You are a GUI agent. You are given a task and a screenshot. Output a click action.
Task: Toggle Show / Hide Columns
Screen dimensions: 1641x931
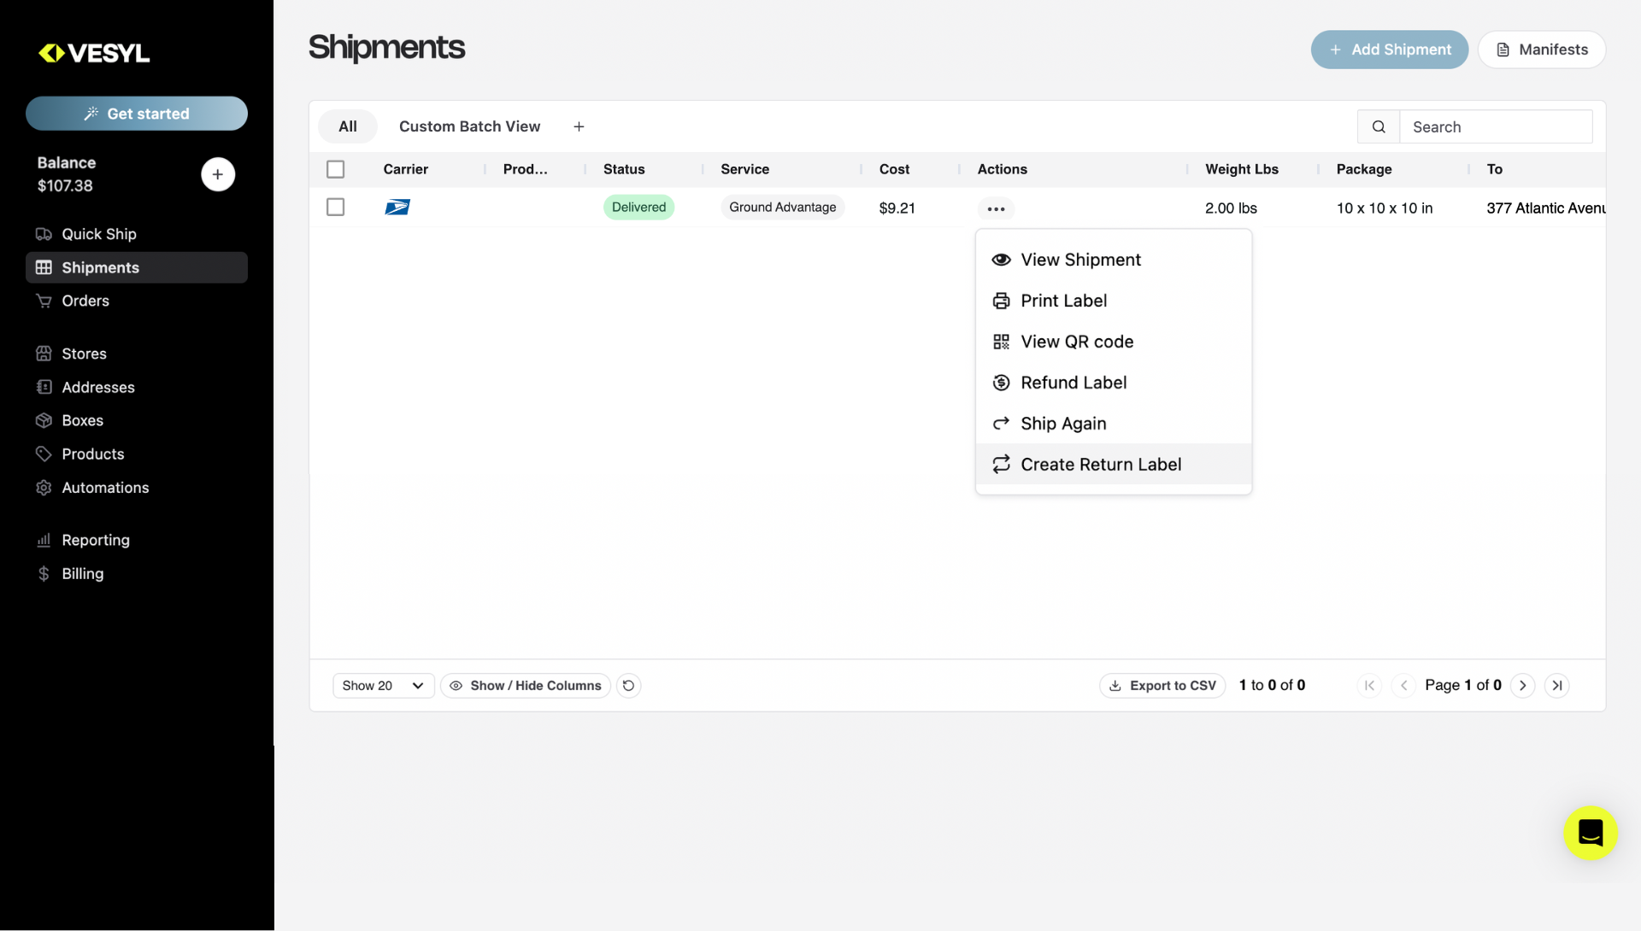[525, 685]
